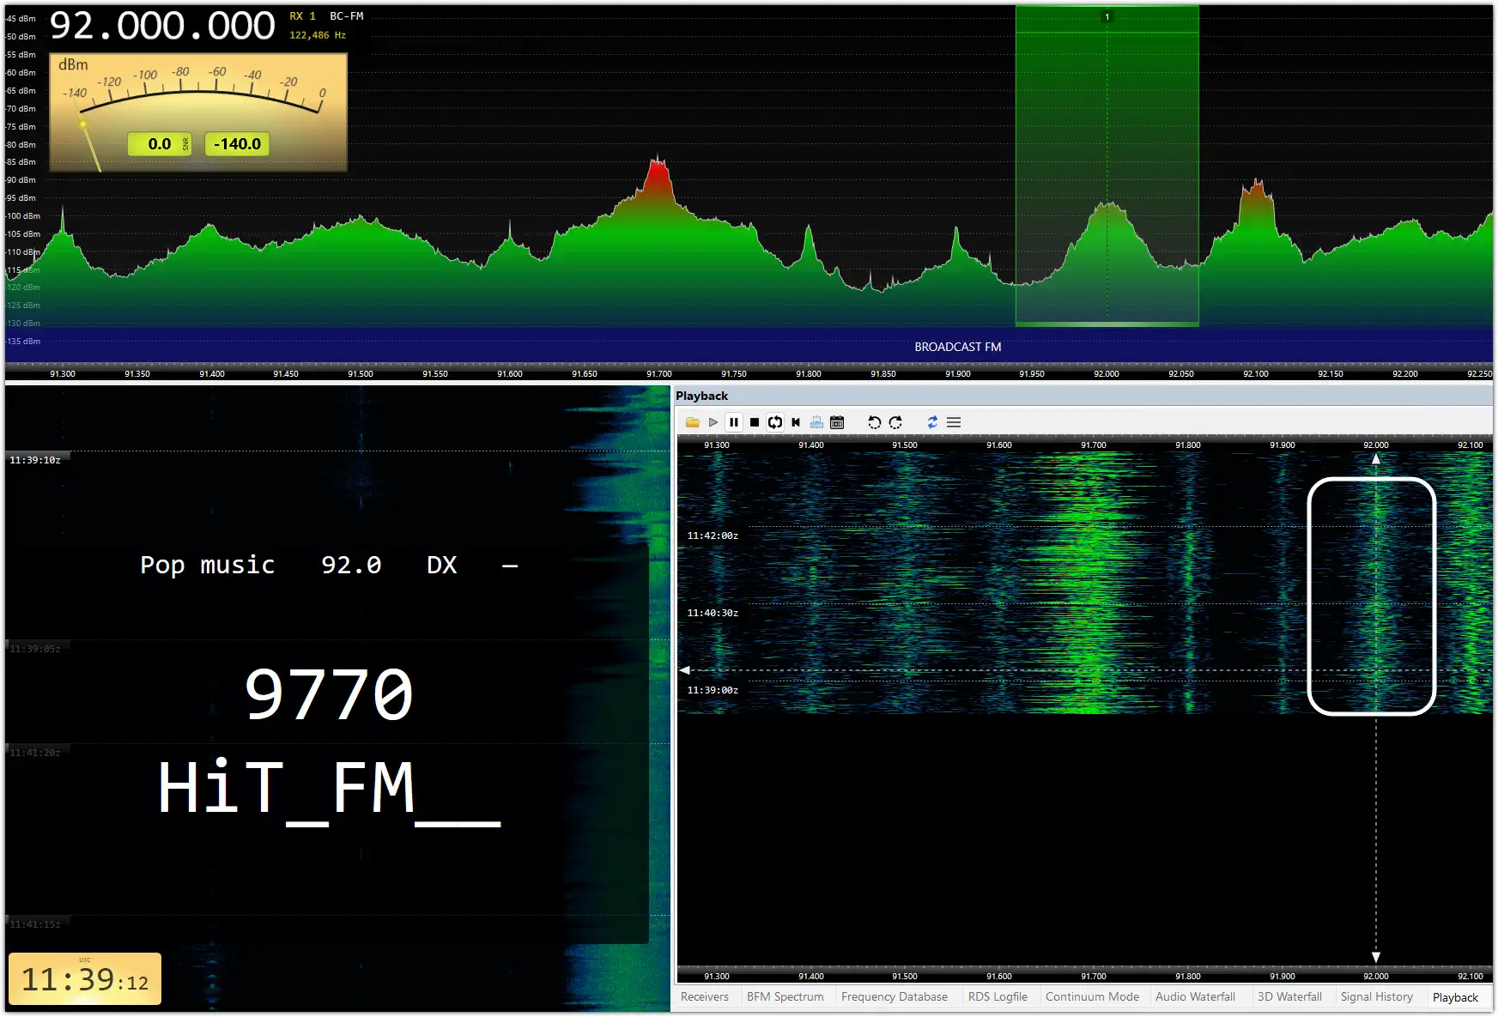Open the calendar scheduler icon

837,422
